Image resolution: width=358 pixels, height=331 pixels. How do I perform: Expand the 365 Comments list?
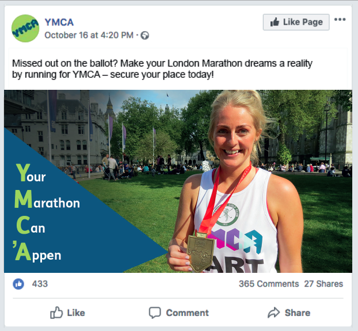click(268, 284)
